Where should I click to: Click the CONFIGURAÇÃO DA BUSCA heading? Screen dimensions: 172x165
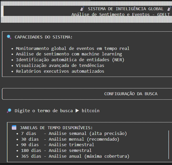(x=131, y=94)
